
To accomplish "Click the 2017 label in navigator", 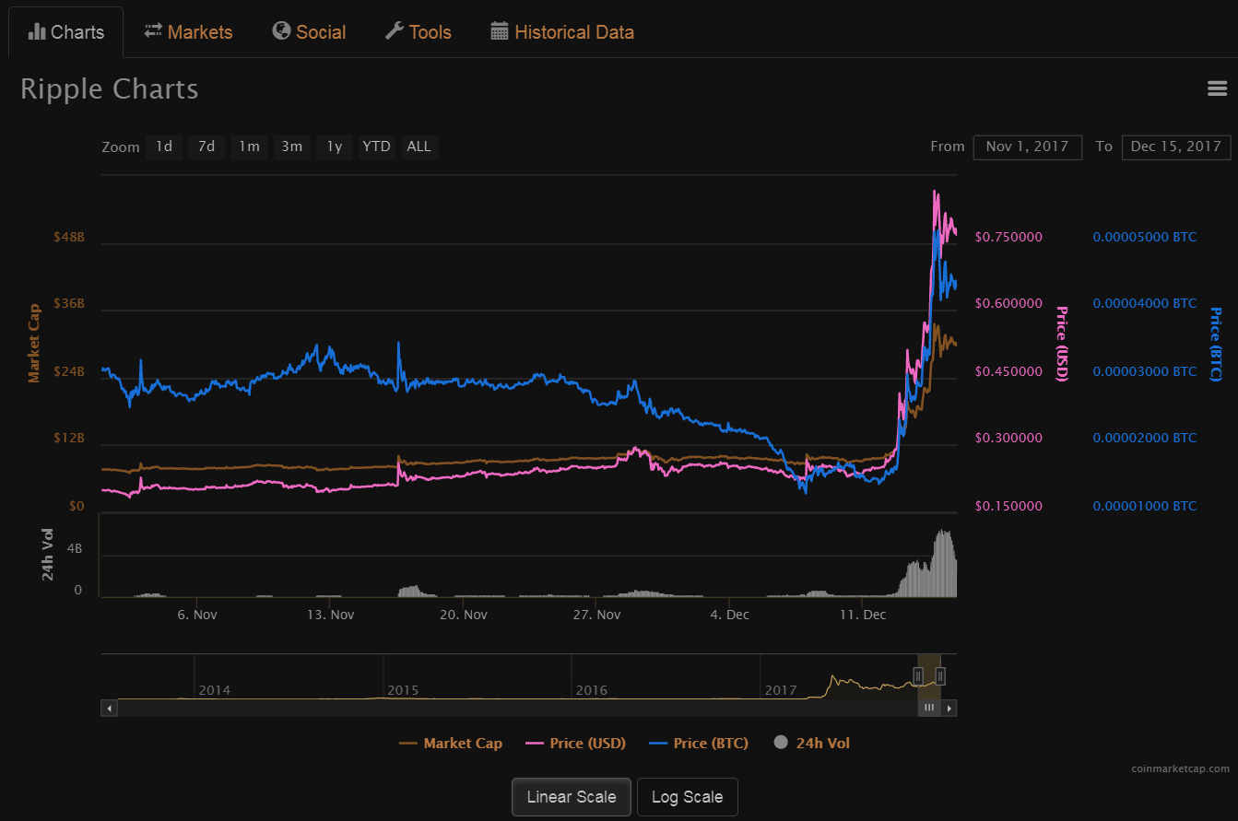I will click(781, 690).
